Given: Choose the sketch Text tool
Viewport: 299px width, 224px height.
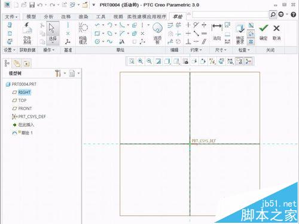Looking at the screenshot, I should pyautogui.click(x=121, y=42).
